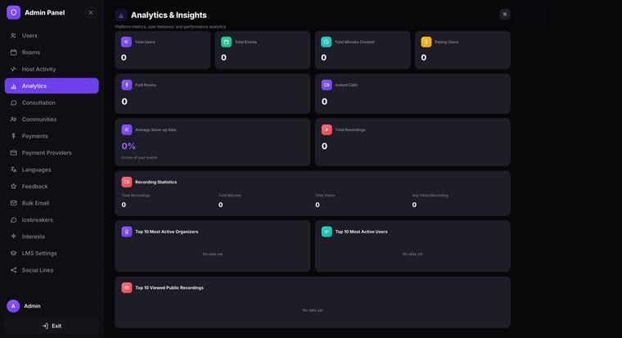Image resolution: width=622 pixels, height=338 pixels.
Task: Click the purple Paid Rooms icon
Action: [x=127, y=85]
